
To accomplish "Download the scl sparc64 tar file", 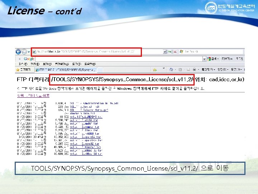I will (85, 137).
